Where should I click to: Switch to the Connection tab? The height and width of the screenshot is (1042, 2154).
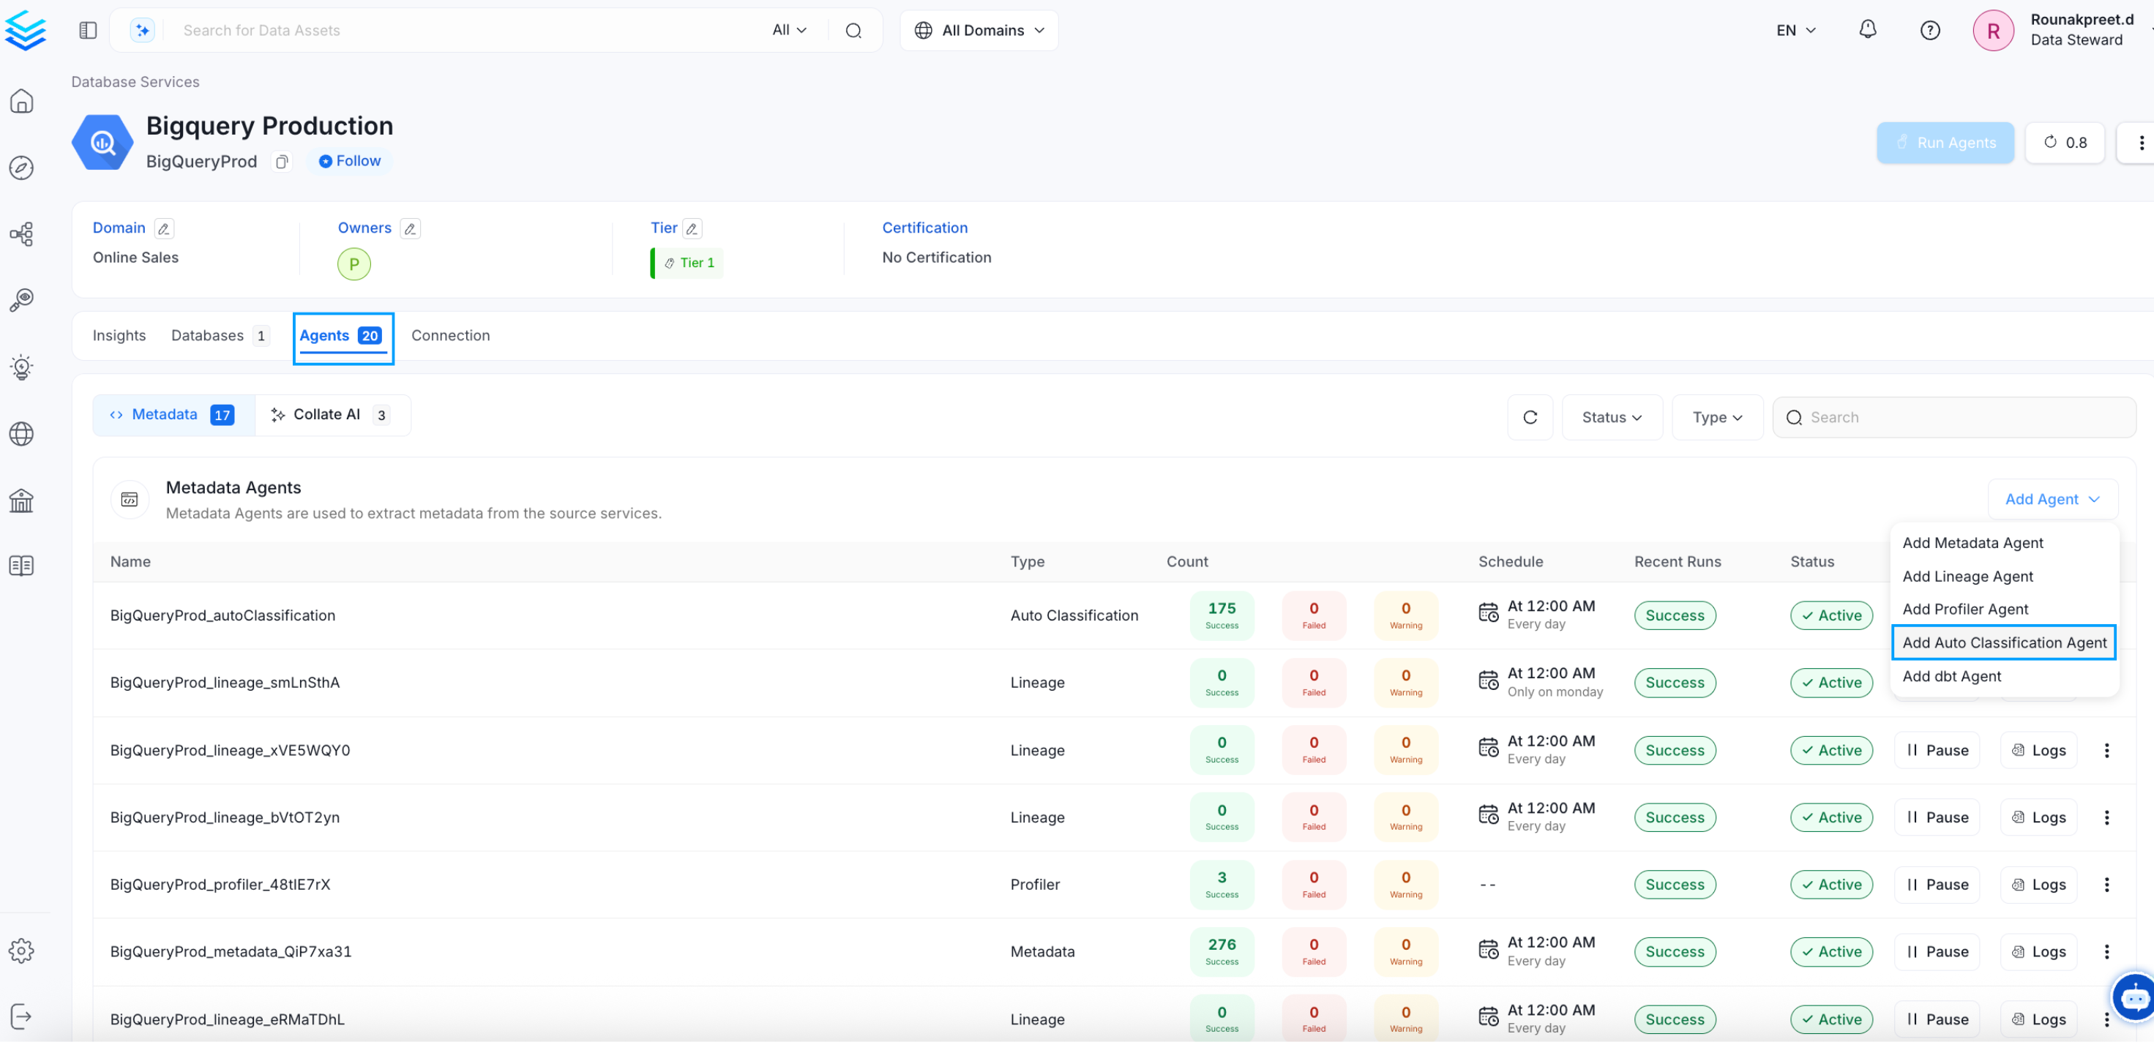(450, 335)
